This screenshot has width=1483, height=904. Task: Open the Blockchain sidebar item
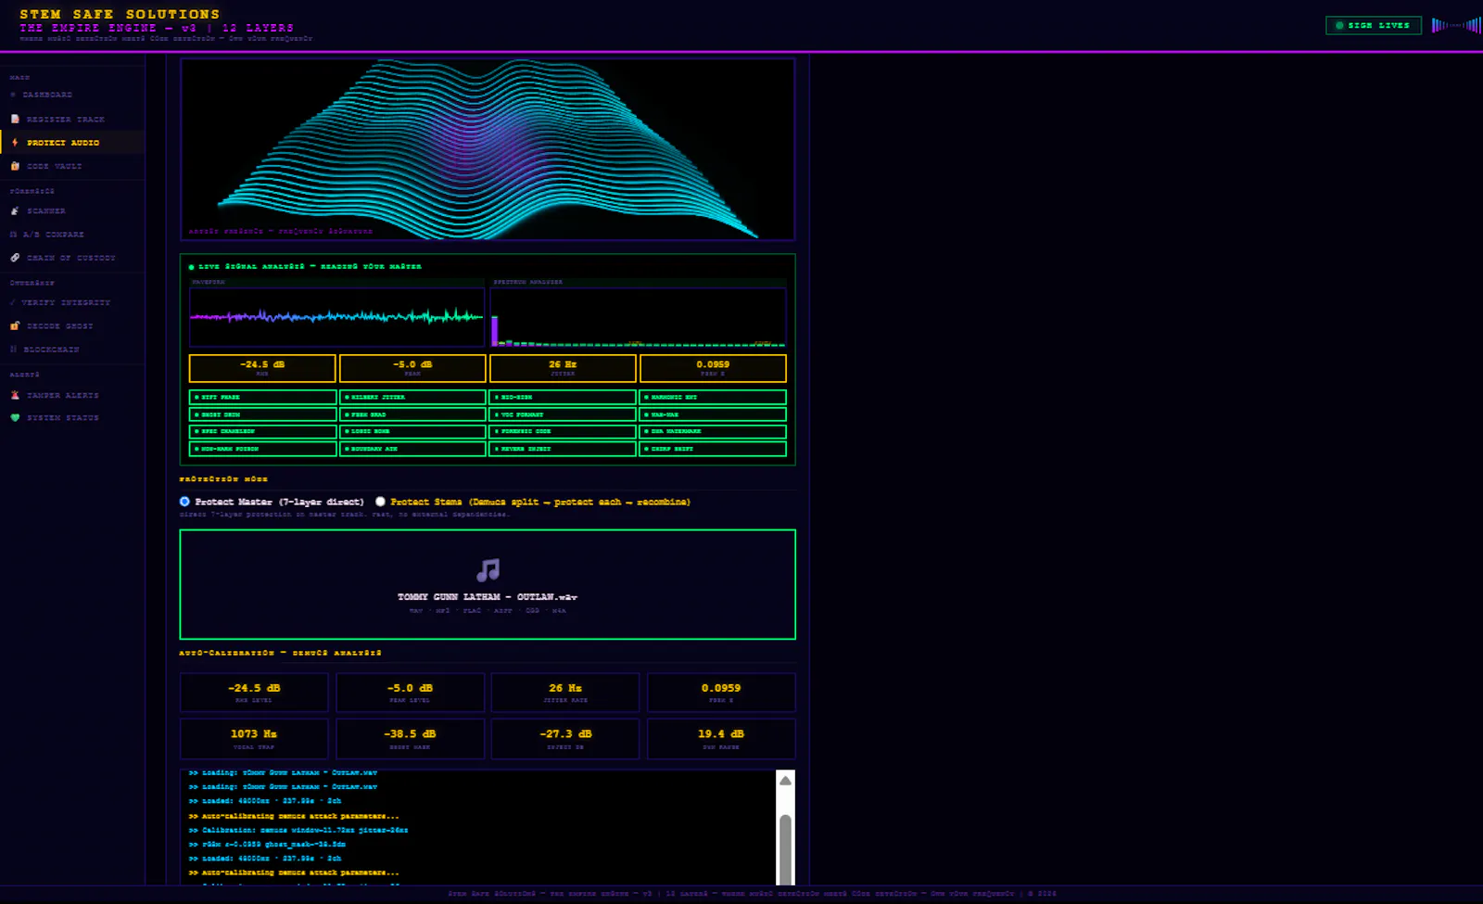coord(72,350)
